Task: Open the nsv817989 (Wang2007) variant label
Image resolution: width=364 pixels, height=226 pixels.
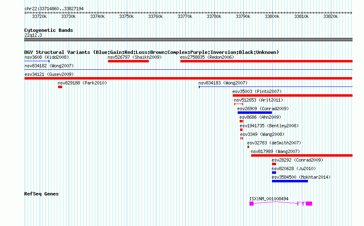Action: [x=275, y=151]
